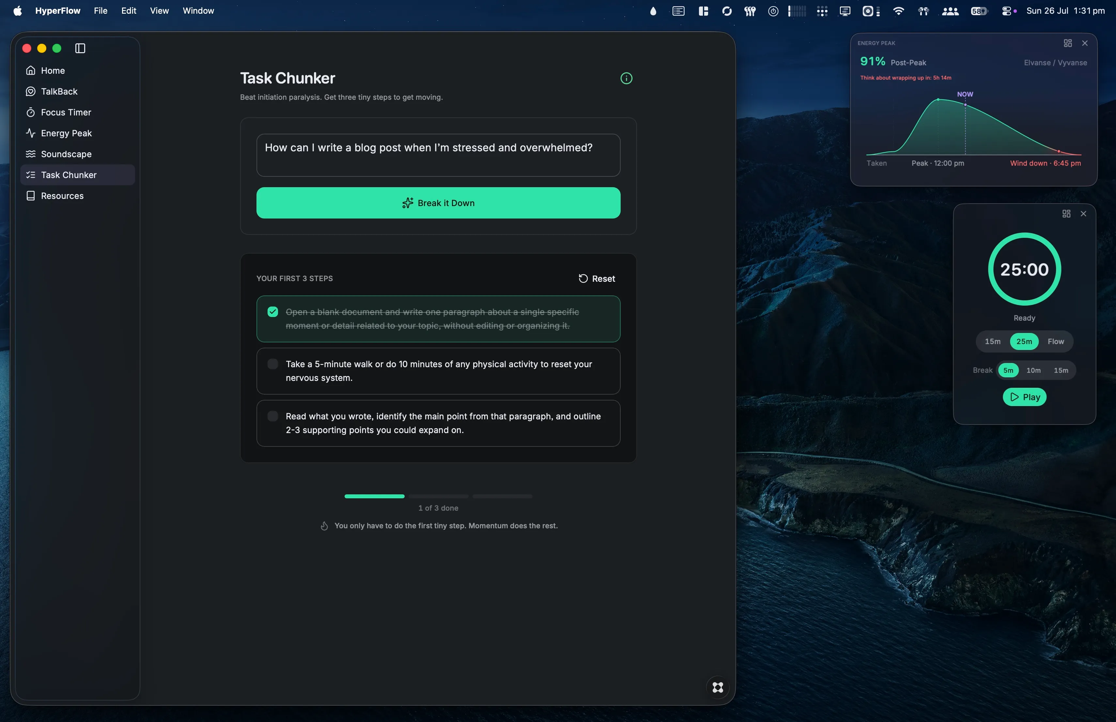Open timer widget layout icon
Viewport: 1116px width, 722px height.
pyautogui.click(x=1066, y=214)
